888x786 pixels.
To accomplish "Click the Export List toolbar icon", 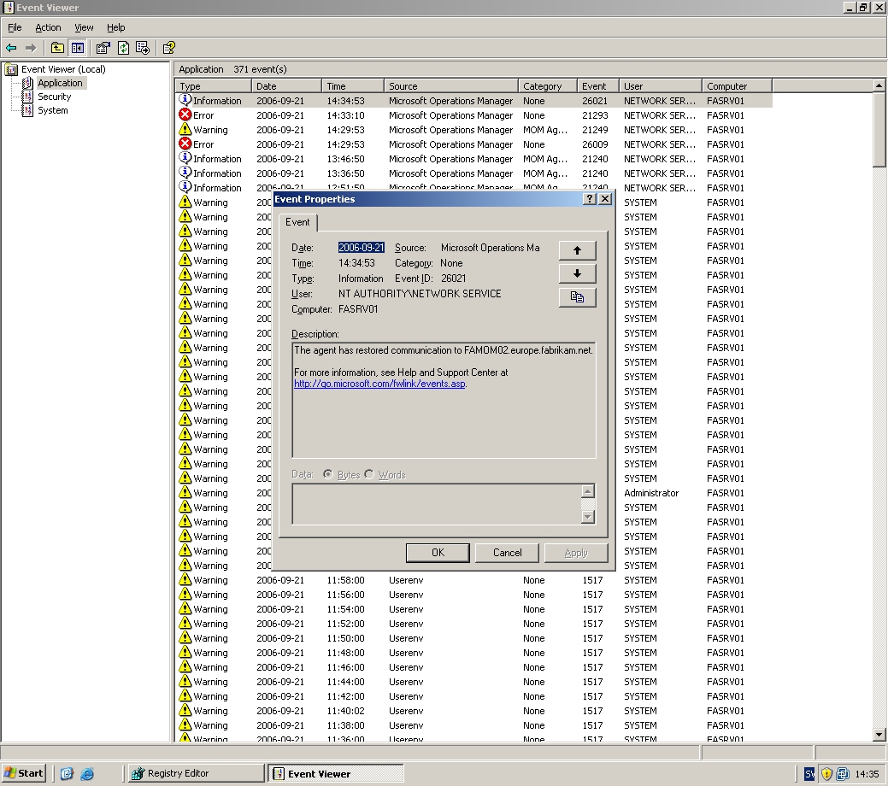I will point(143,48).
